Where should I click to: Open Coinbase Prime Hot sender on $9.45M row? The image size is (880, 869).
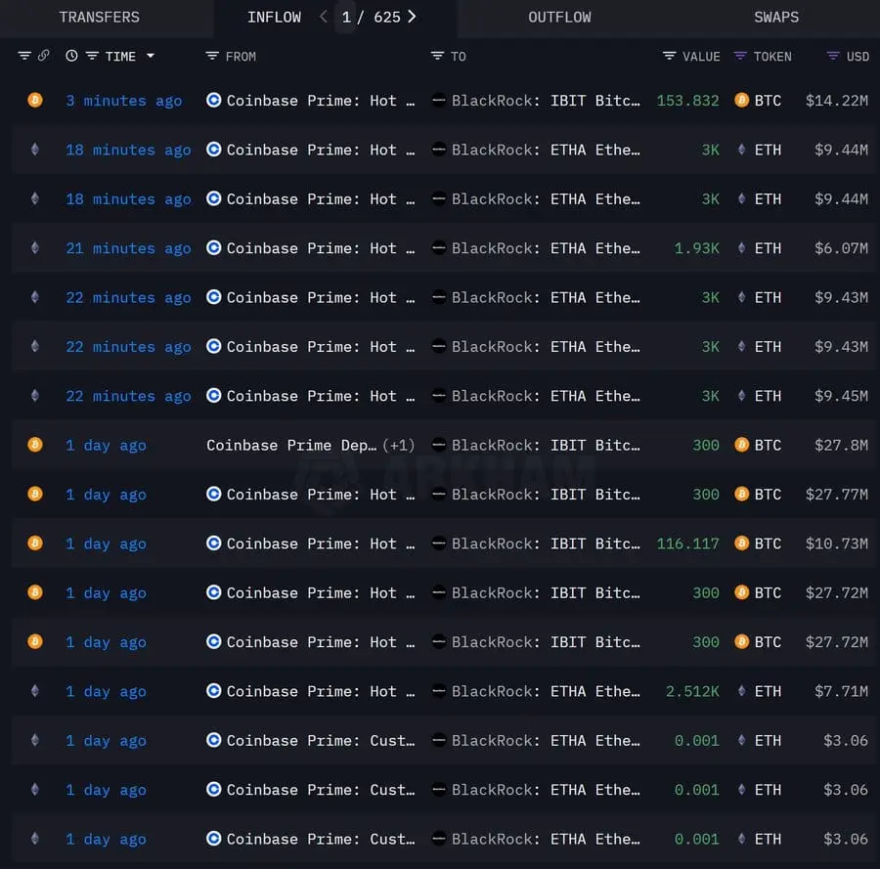point(321,396)
